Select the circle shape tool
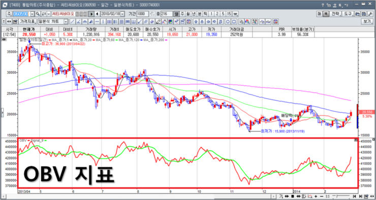This screenshot has height=200, width=376. point(228,22)
